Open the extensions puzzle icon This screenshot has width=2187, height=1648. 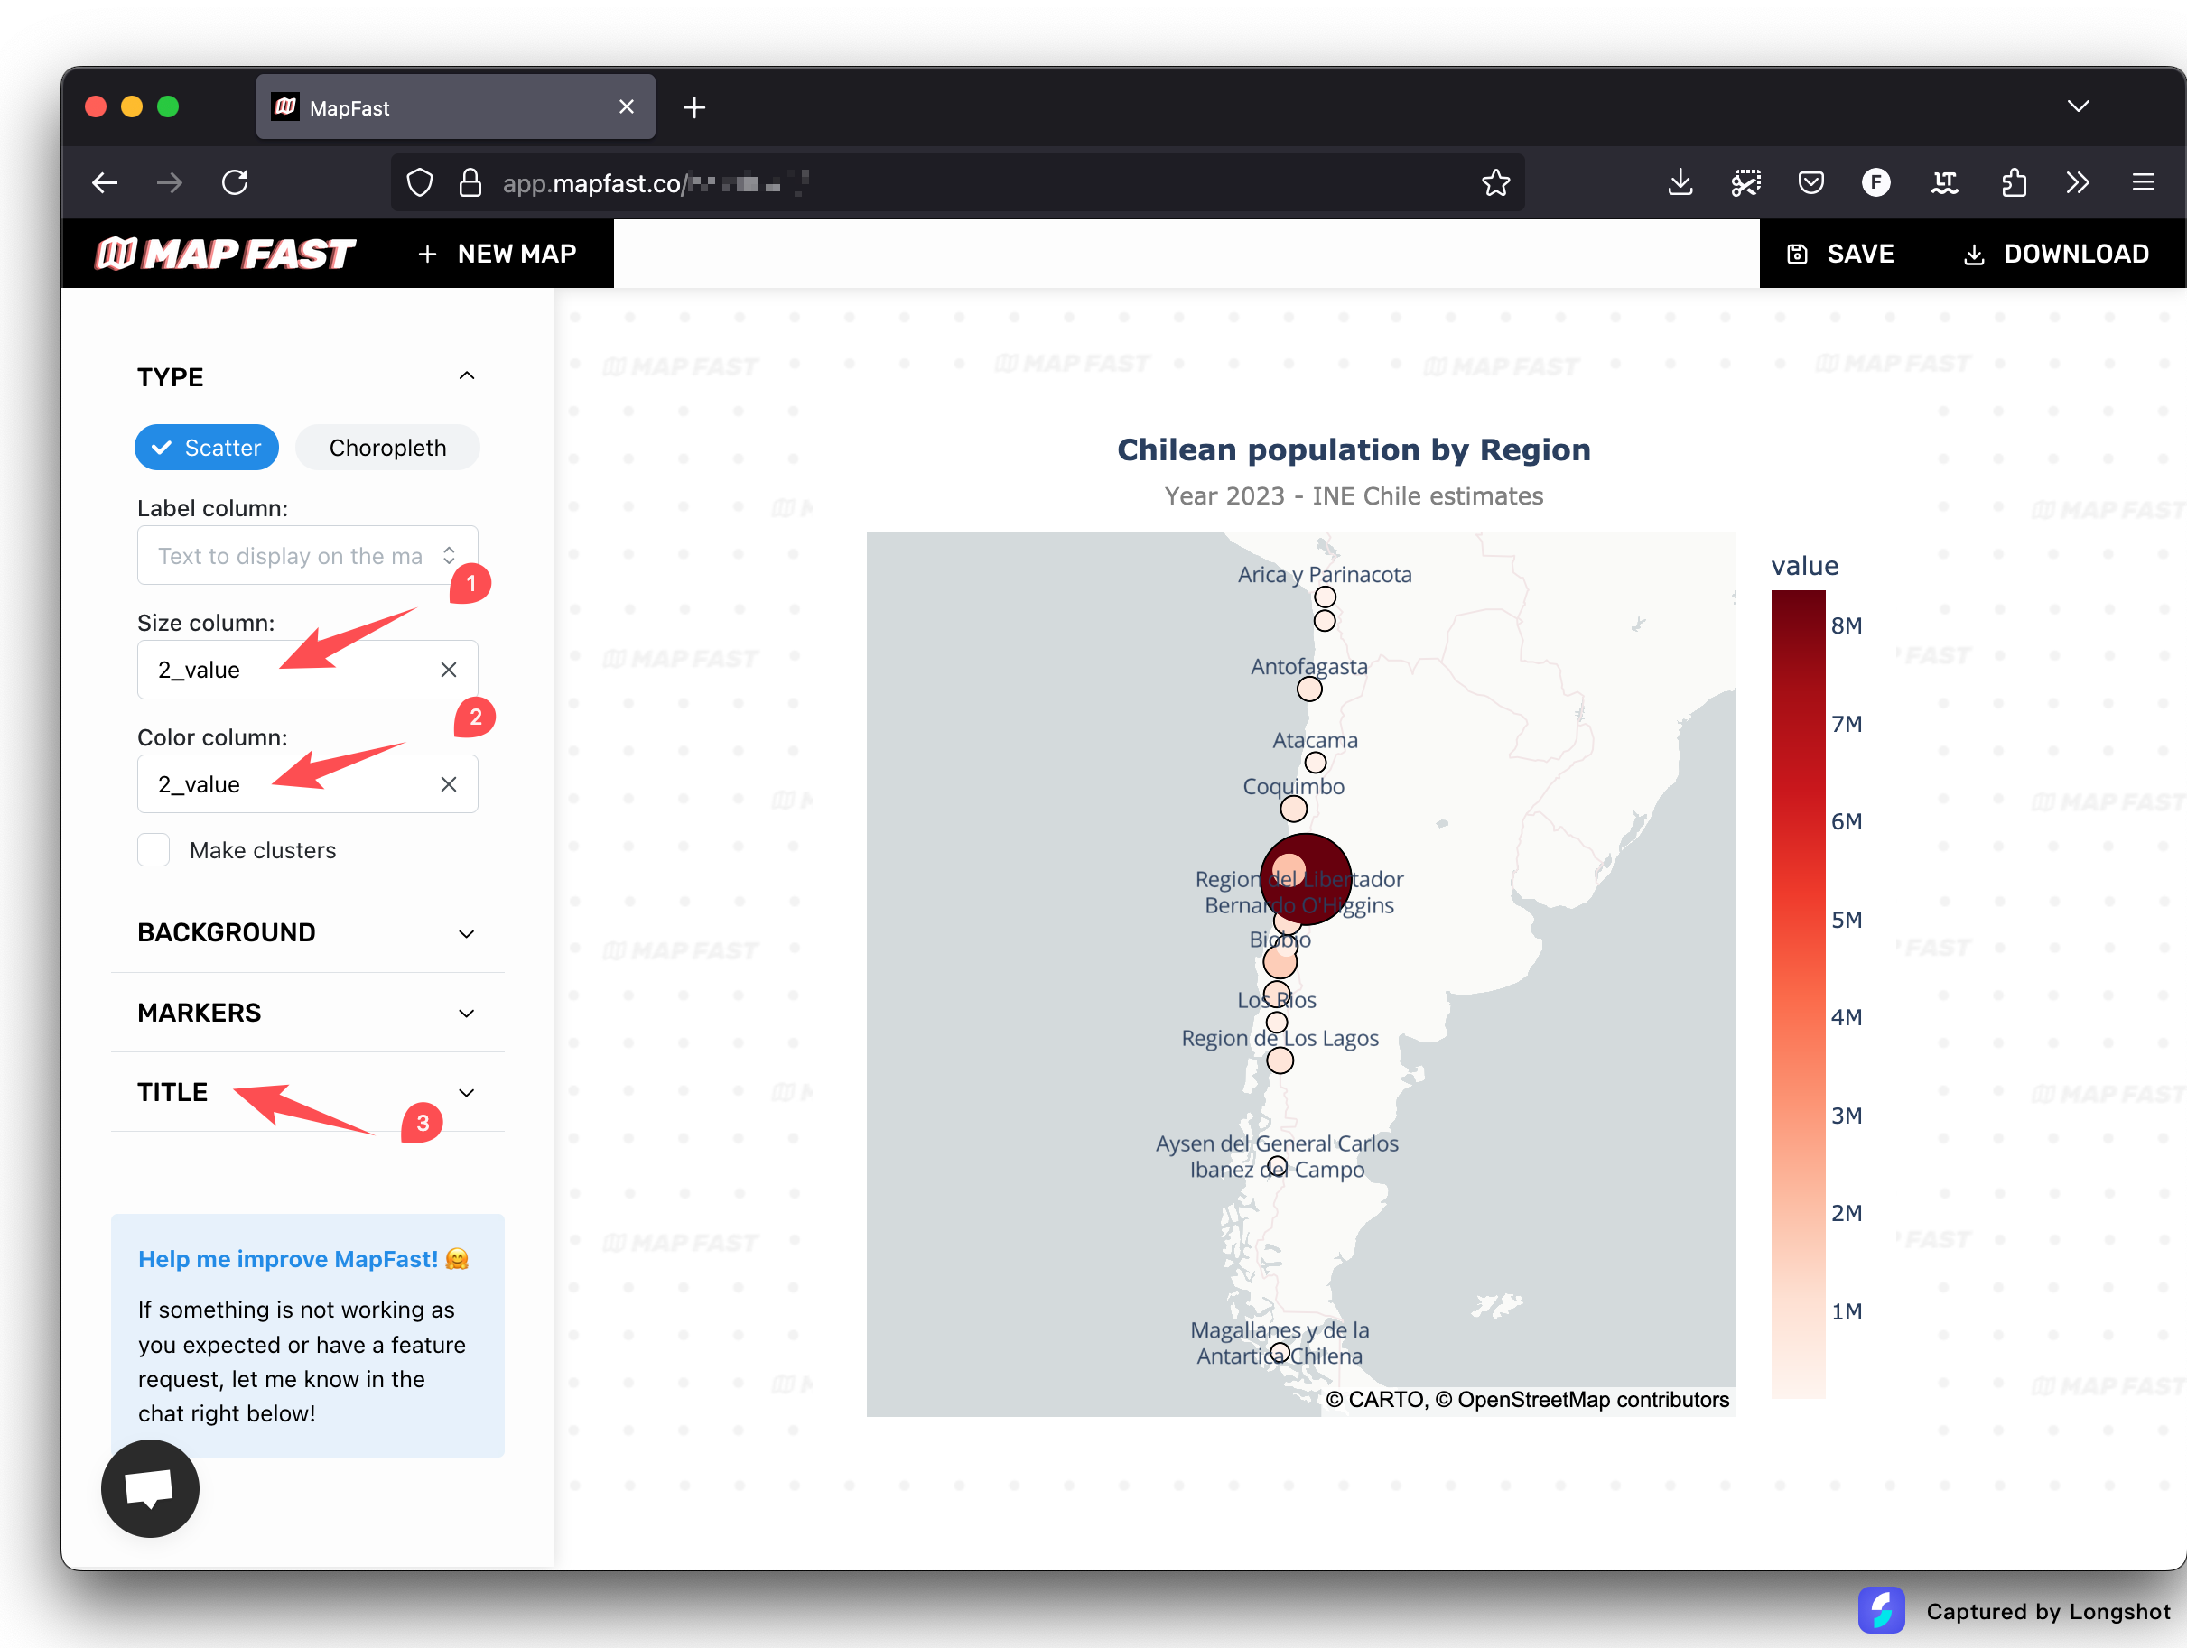point(2013,183)
